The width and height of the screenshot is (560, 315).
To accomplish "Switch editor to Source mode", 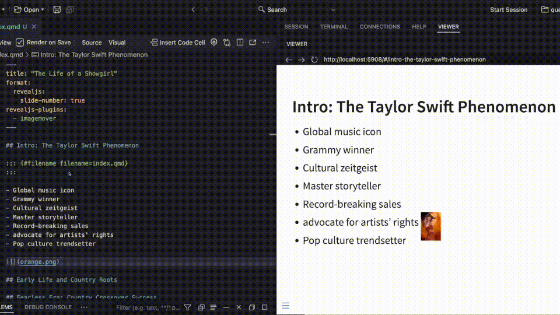I will (x=92, y=43).
